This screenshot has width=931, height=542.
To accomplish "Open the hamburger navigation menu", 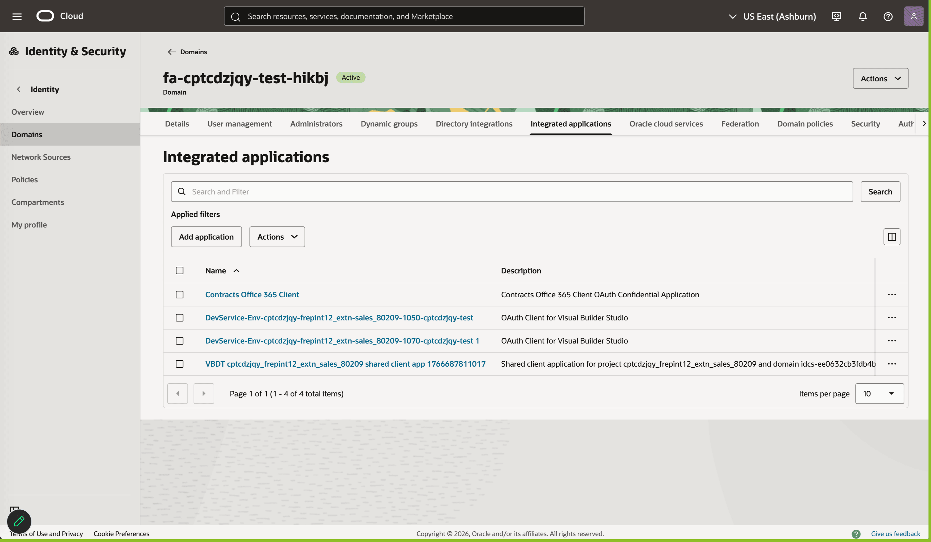I will pos(17,16).
